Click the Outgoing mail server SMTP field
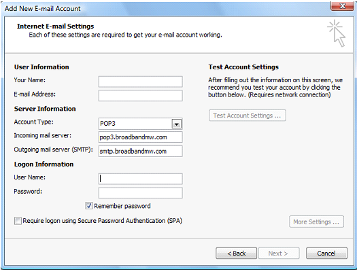This screenshot has width=357, height=280. click(141, 152)
